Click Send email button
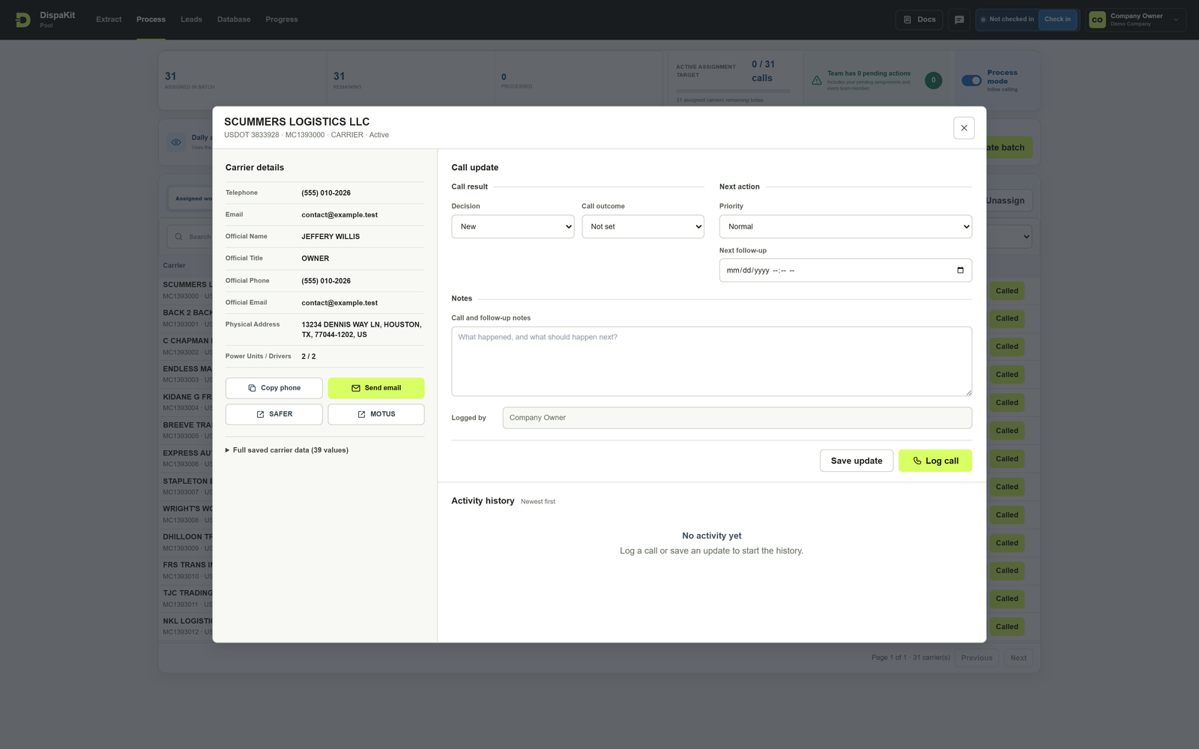Screen dimensions: 1199x749 376,388
